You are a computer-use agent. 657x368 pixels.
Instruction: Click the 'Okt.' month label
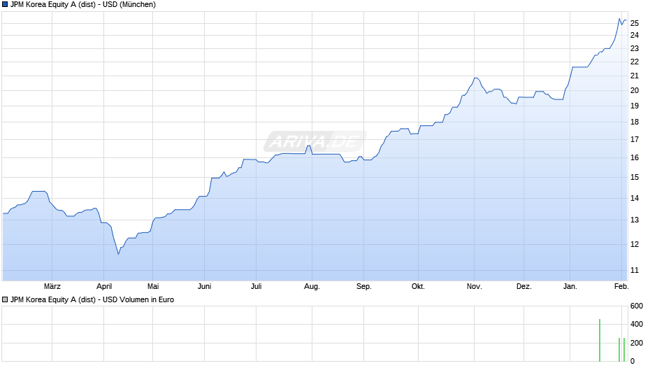(x=418, y=286)
